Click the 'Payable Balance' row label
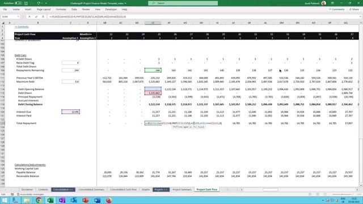The image size is (363, 204). point(26,172)
